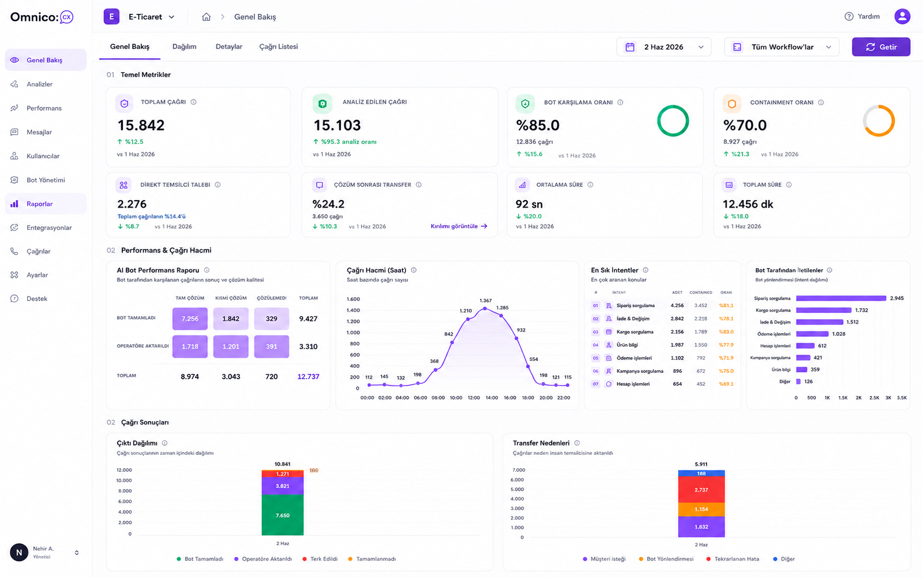The image size is (923, 577).
Task: Toggle Müşteri isteği legend entry
Action: tap(604, 559)
